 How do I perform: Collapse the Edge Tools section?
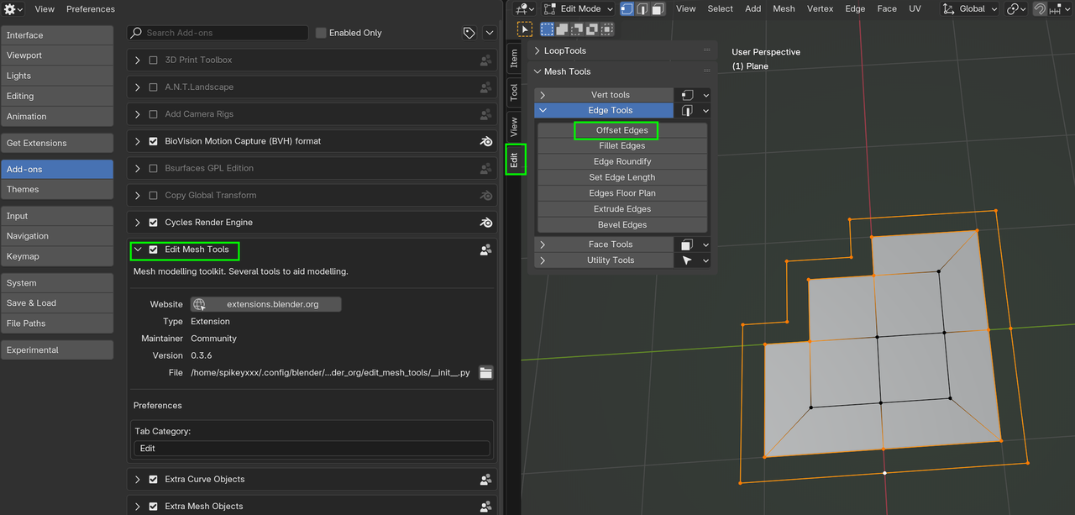(x=543, y=110)
